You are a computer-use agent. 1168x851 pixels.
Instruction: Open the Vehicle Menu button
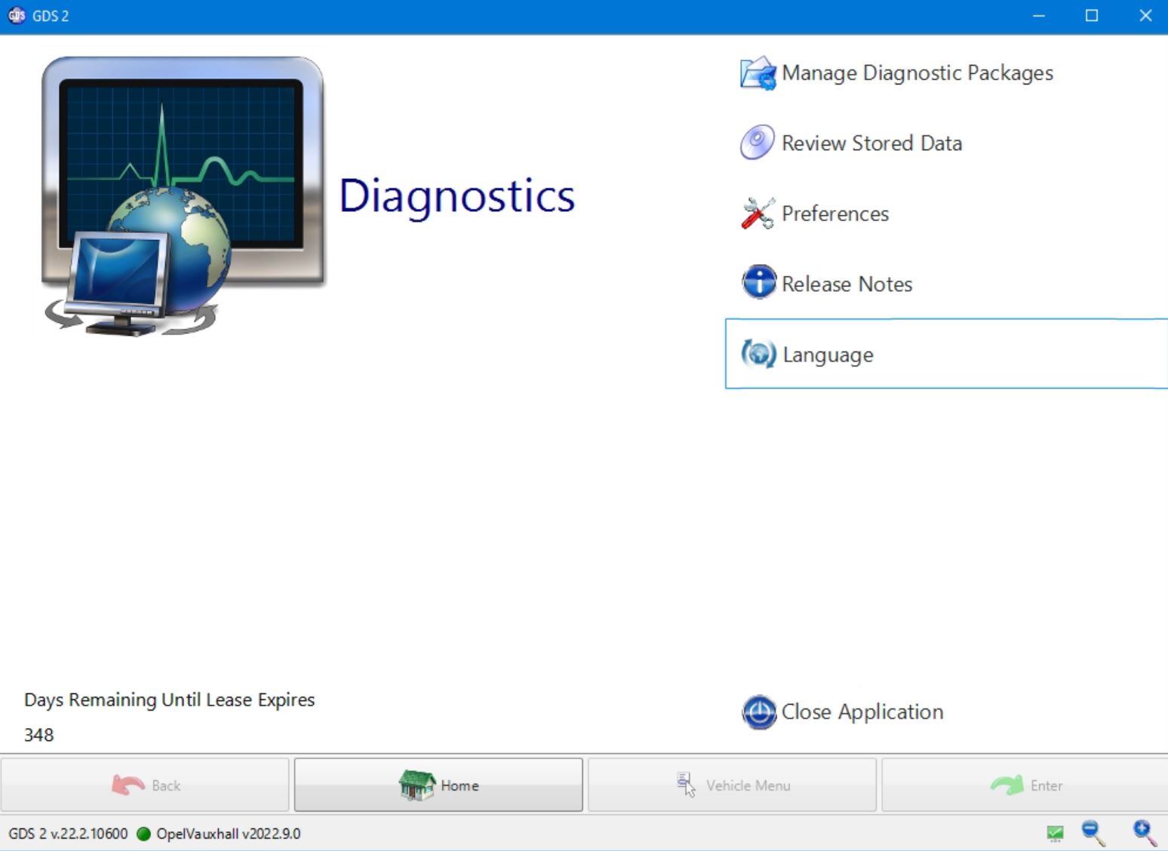(x=732, y=785)
